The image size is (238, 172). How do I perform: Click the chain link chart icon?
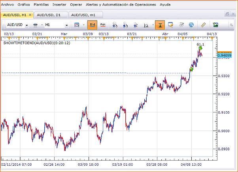pos(35,25)
